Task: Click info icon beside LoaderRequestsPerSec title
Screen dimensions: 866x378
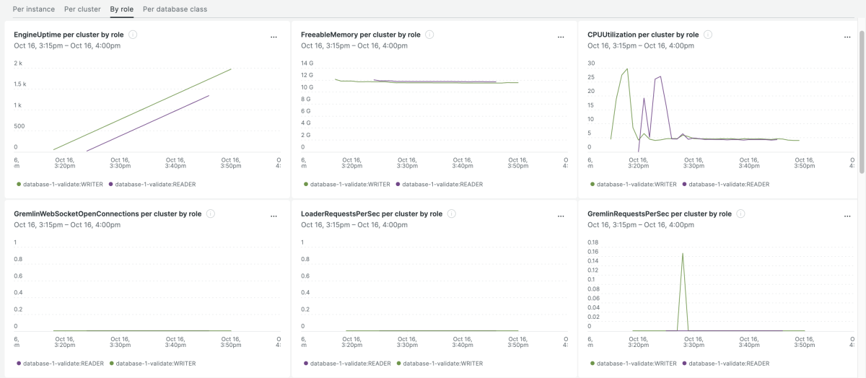Action: [452, 214]
